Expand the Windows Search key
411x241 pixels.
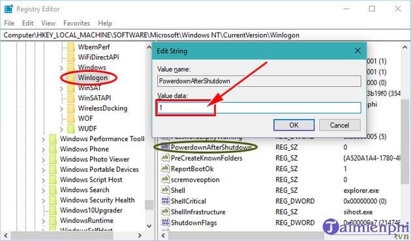(43, 191)
